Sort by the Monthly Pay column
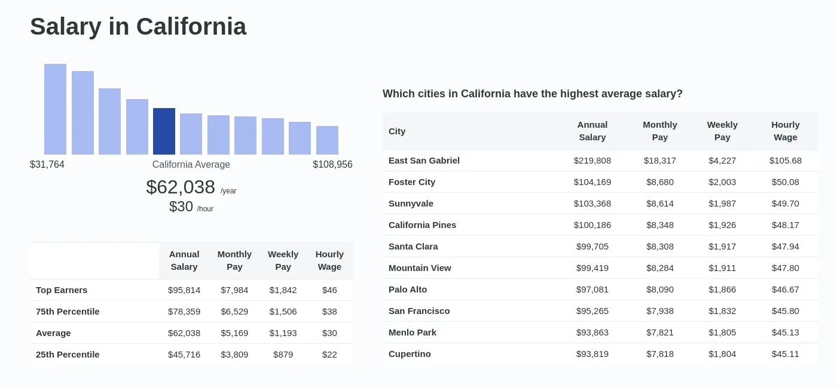This screenshot has width=837, height=388. click(x=660, y=131)
